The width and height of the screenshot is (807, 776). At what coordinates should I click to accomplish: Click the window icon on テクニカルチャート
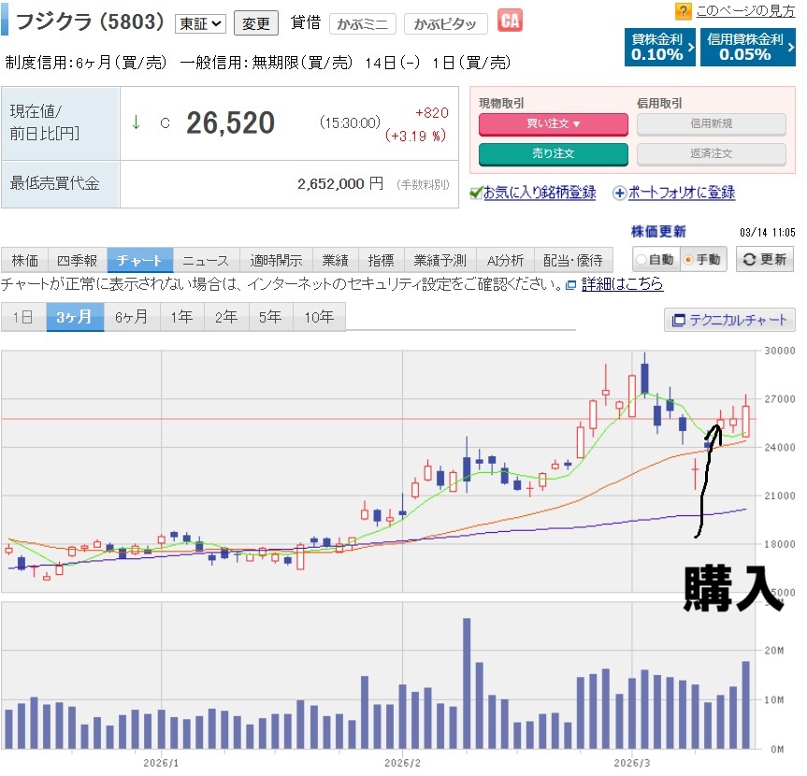pos(679,320)
